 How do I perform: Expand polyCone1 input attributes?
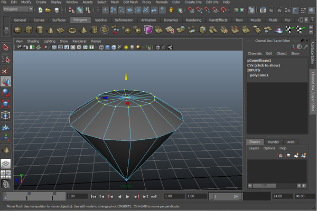click(x=259, y=75)
